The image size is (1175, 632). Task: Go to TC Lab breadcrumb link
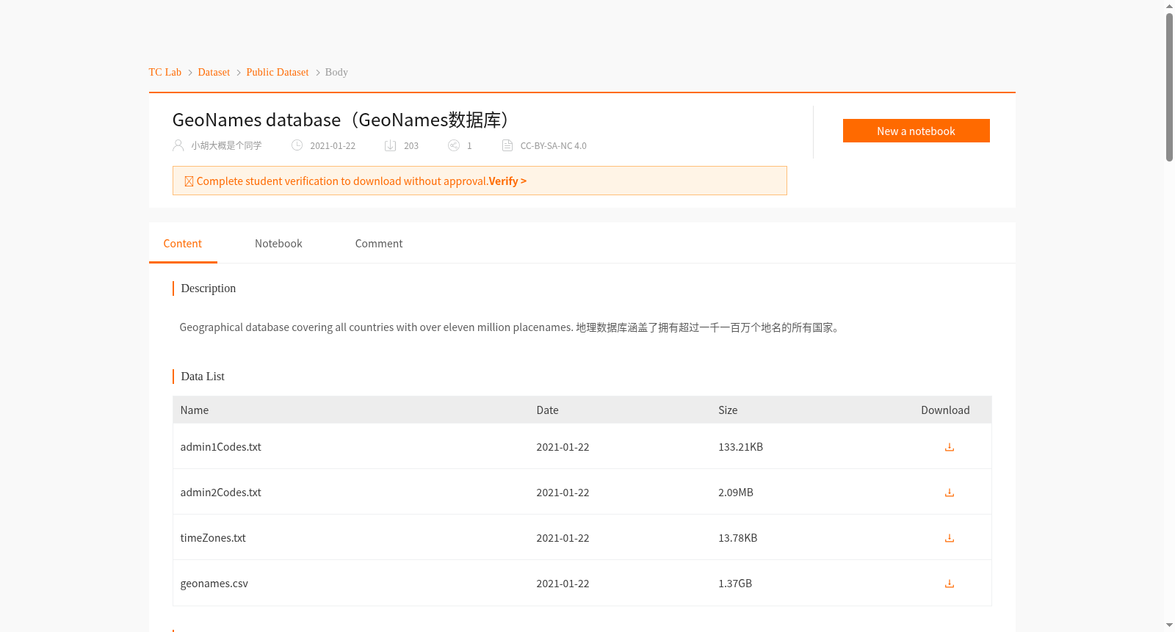[165, 72]
